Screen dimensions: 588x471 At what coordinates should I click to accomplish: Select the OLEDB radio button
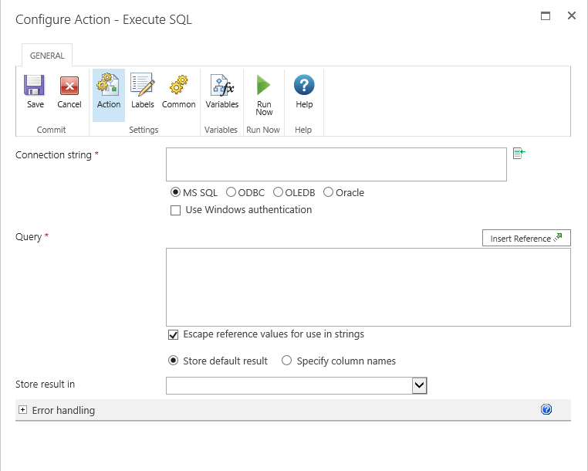(278, 192)
